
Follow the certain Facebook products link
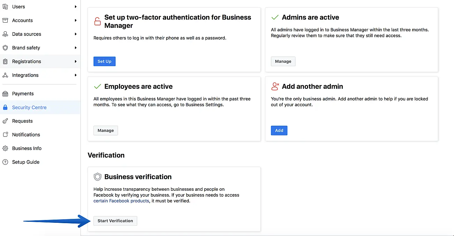(121, 201)
